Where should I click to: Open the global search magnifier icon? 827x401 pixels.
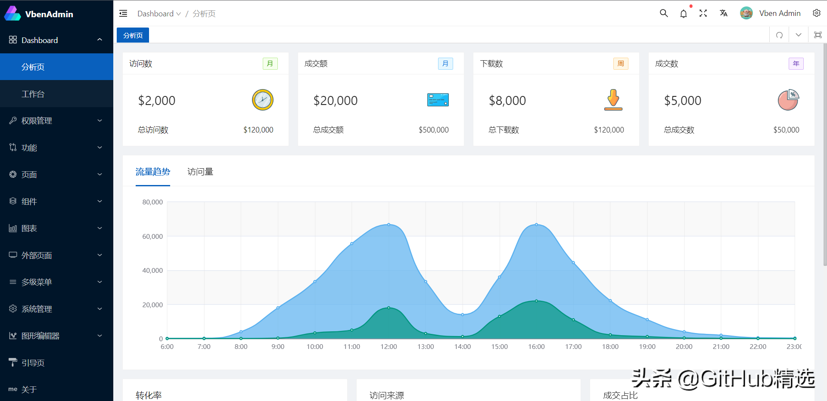tap(663, 13)
